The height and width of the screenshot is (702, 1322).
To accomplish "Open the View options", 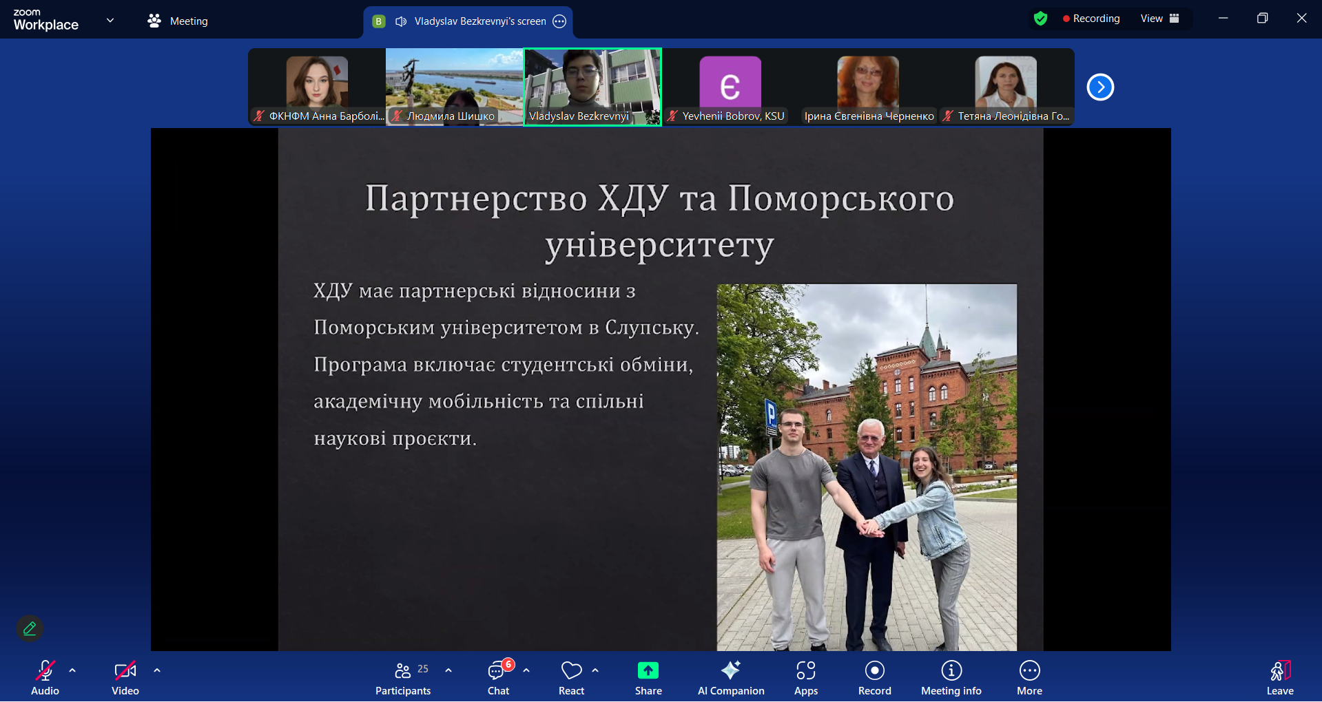I will [1152, 19].
